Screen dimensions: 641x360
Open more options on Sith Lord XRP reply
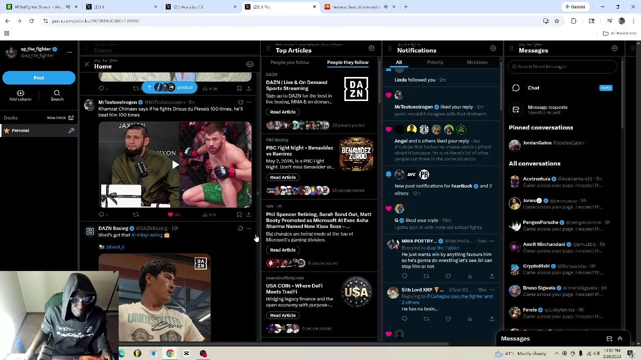coord(492,289)
